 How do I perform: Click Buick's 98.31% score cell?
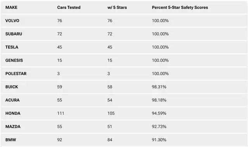coord(159,87)
